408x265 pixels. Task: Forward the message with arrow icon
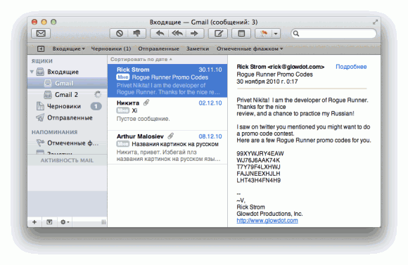tap(194, 33)
